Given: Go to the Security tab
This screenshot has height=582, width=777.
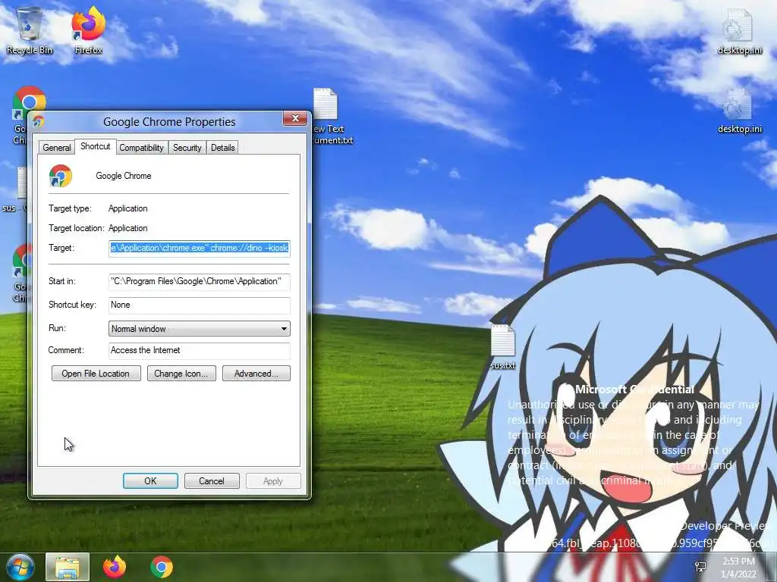Looking at the screenshot, I should 187,148.
